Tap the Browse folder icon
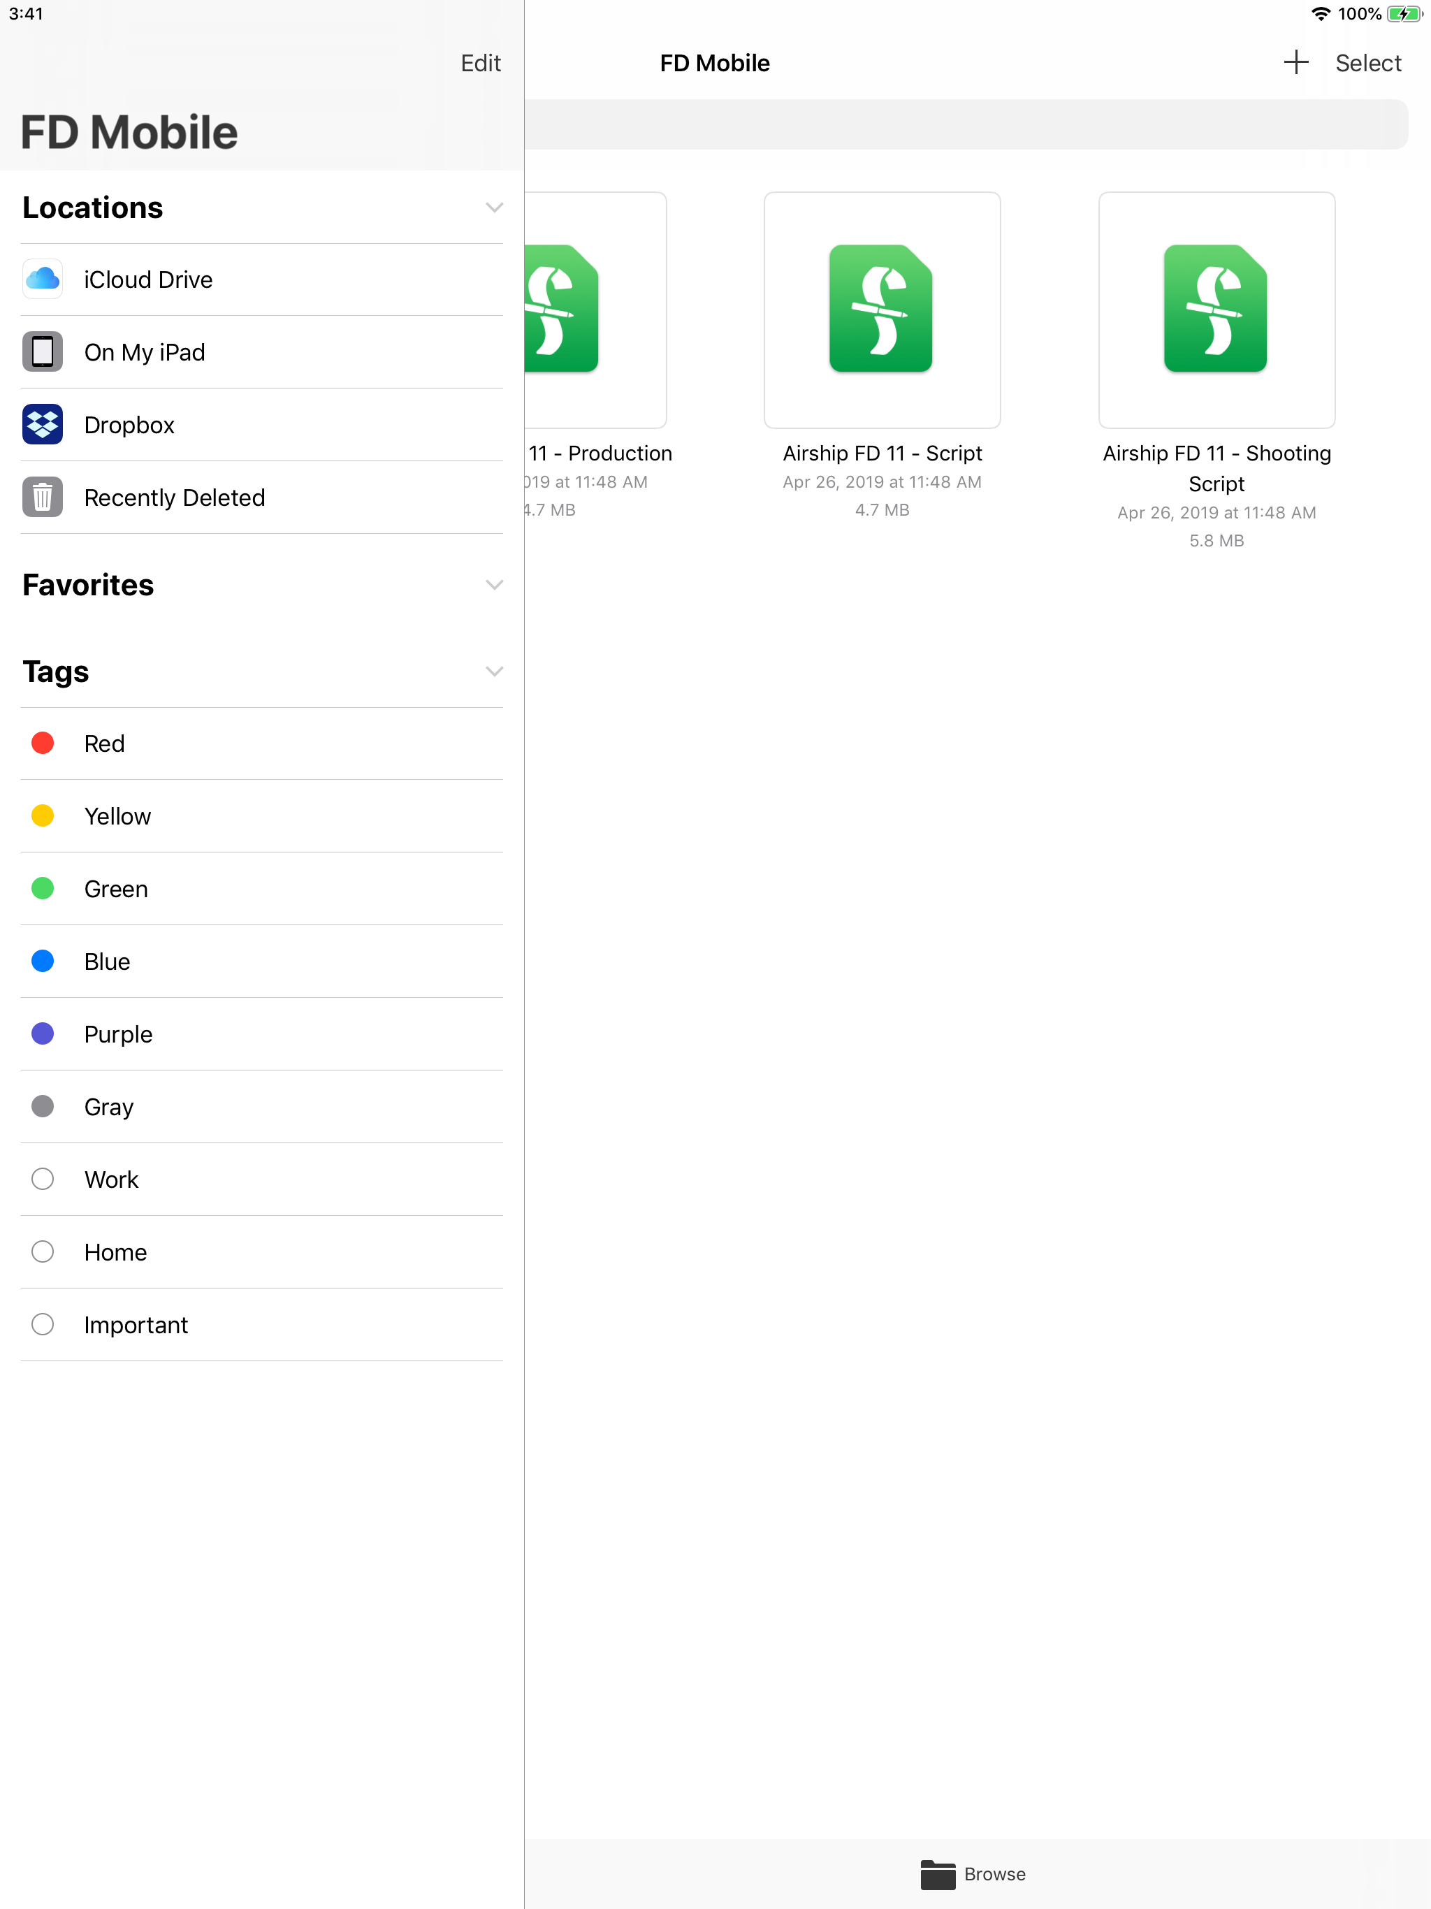1431x1909 pixels. 937,1873
